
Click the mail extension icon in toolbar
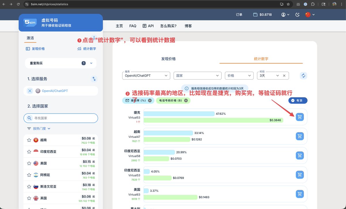[298, 4]
